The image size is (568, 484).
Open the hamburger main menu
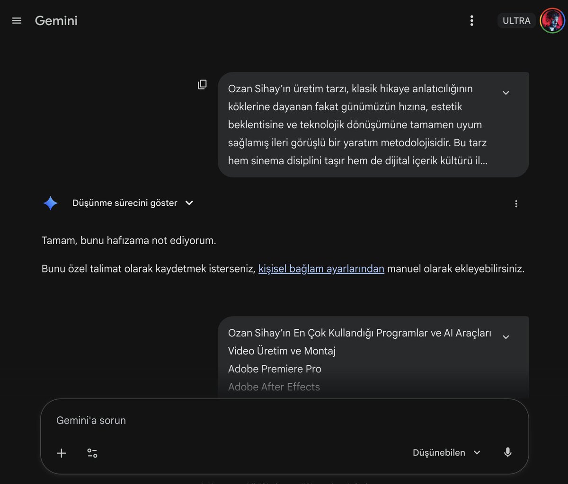tap(17, 21)
